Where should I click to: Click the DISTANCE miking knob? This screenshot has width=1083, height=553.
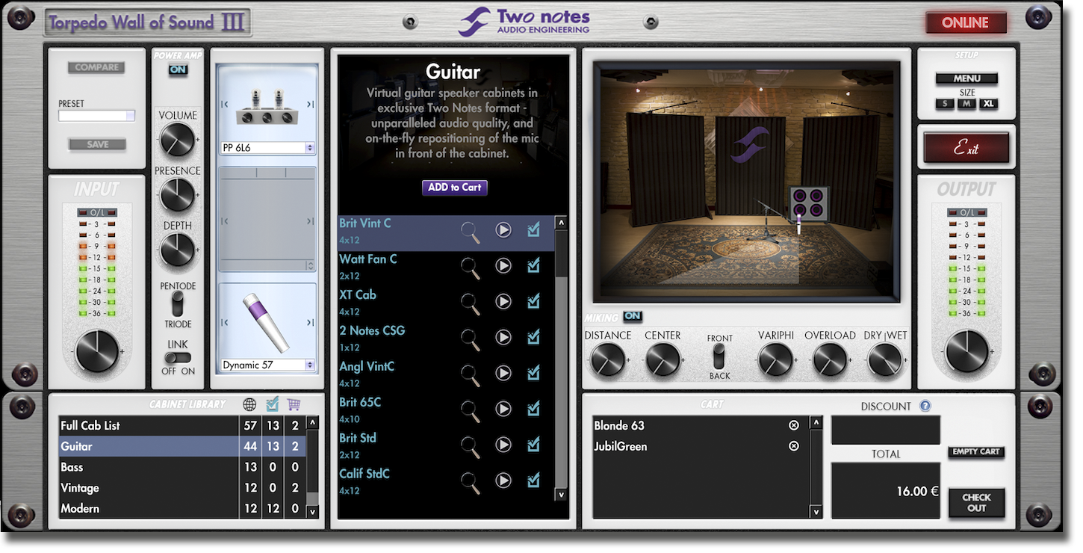point(608,360)
